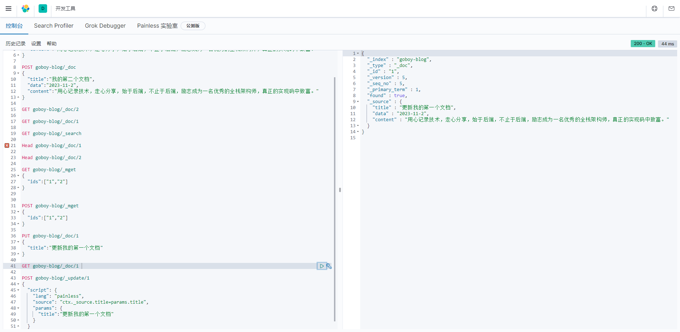The image size is (680, 332).
Task: Collapse the request body at line 9
Action: [x=18, y=73]
